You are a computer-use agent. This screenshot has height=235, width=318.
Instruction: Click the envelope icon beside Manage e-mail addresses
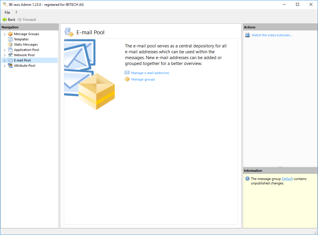pos(127,73)
